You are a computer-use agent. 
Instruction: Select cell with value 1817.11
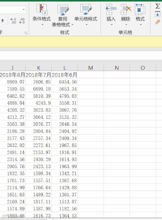pos(39,202)
